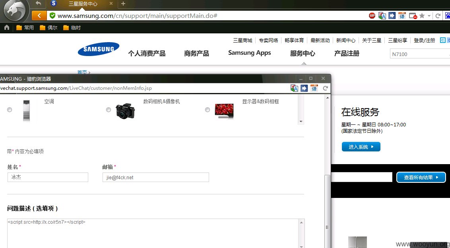Click the N7100 search field
This screenshot has height=248, width=450.
419,54
